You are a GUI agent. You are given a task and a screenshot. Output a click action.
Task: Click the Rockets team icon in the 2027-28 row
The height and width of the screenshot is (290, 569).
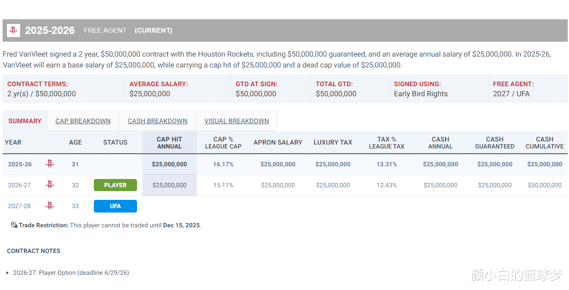[50, 206]
